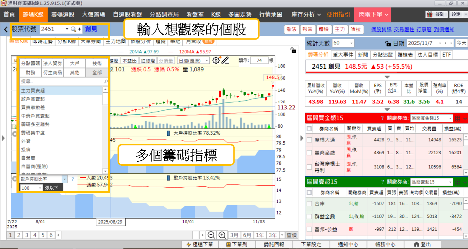Screen dimensions: 468x249
Task: Click the lock icon beside 日期
Action: (388, 43)
